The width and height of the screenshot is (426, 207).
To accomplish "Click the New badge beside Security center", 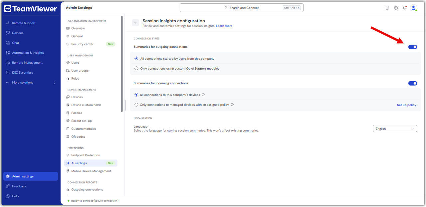I will [x=110, y=44].
